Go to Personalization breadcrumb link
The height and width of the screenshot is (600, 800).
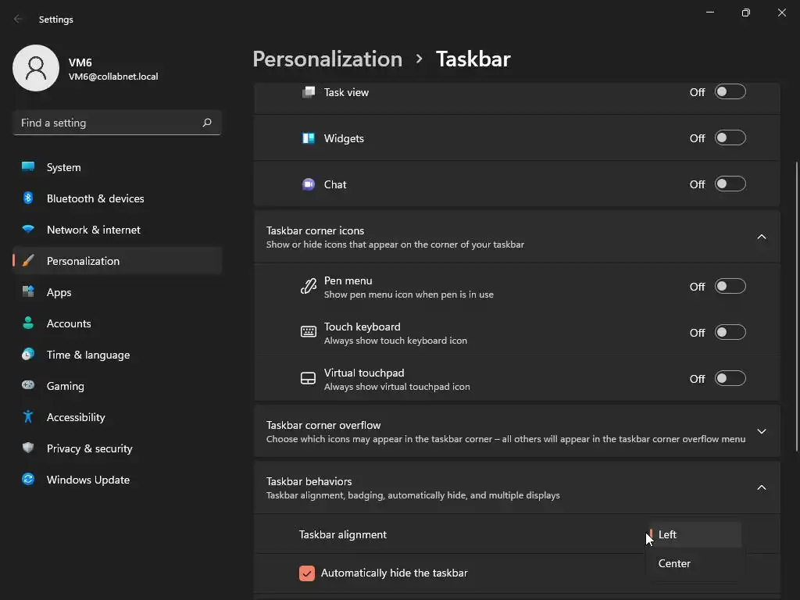coord(327,59)
